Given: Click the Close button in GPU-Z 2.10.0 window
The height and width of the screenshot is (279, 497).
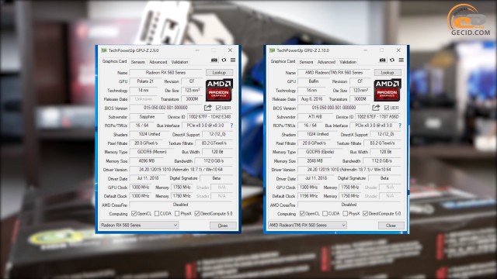Looking at the screenshot, I should tap(391, 226).
